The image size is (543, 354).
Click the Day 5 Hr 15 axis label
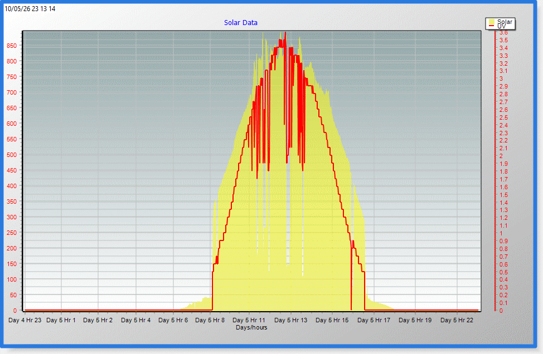[332, 320]
